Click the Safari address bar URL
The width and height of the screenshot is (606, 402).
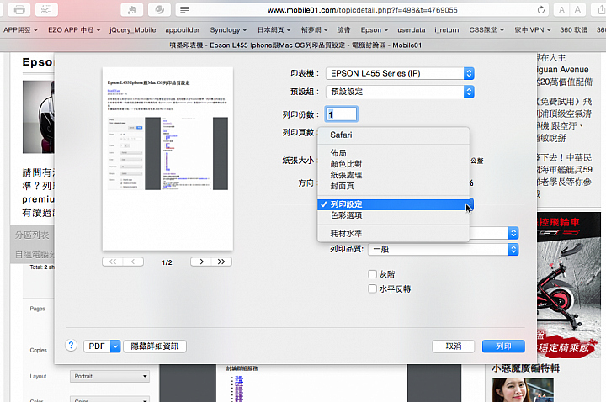(x=362, y=10)
